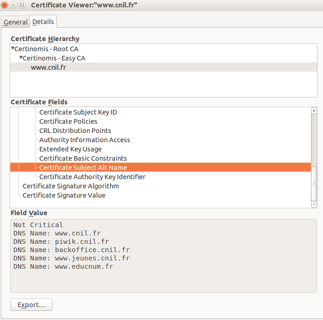Click 'Not Critical' line in Field Value

[x=38, y=225]
